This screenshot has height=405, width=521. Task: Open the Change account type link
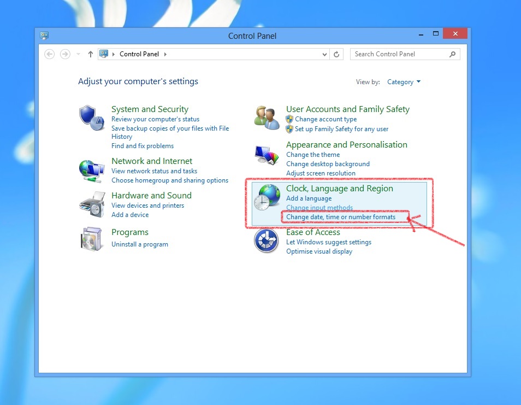[325, 119]
